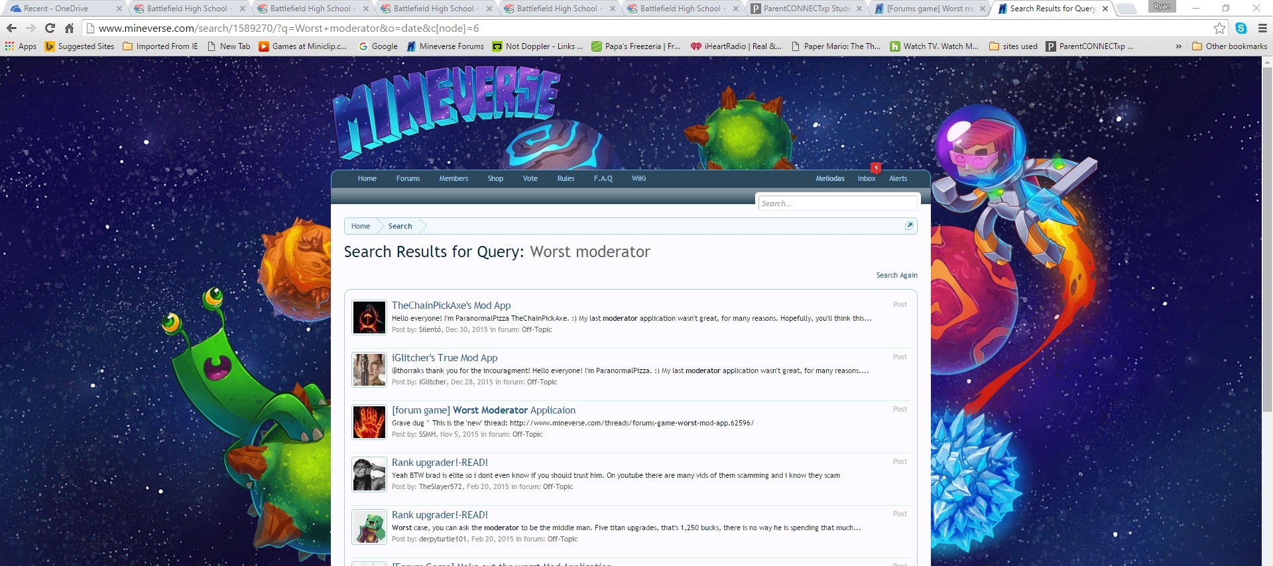Bookmark this page with the star icon
1273x566 pixels.
pos(1219,28)
